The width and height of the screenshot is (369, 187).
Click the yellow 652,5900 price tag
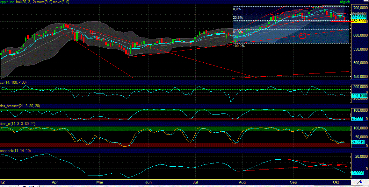[x=359, y=21]
